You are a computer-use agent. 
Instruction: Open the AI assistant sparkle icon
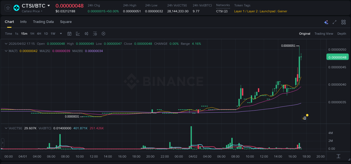[x=326, y=22]
